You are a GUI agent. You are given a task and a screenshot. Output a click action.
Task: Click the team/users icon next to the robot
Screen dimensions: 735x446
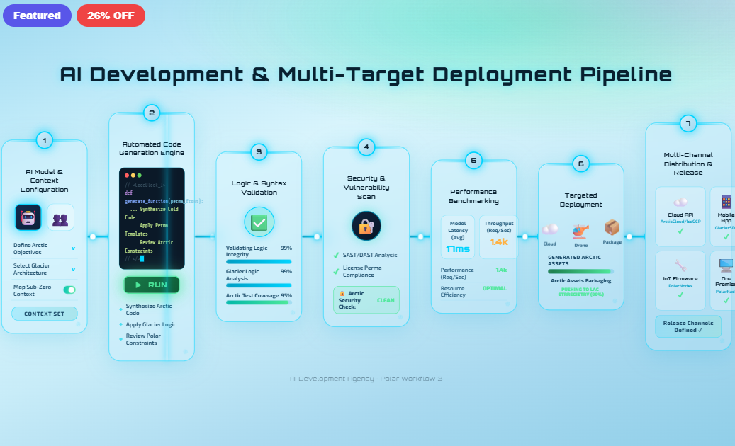(61, 217)
